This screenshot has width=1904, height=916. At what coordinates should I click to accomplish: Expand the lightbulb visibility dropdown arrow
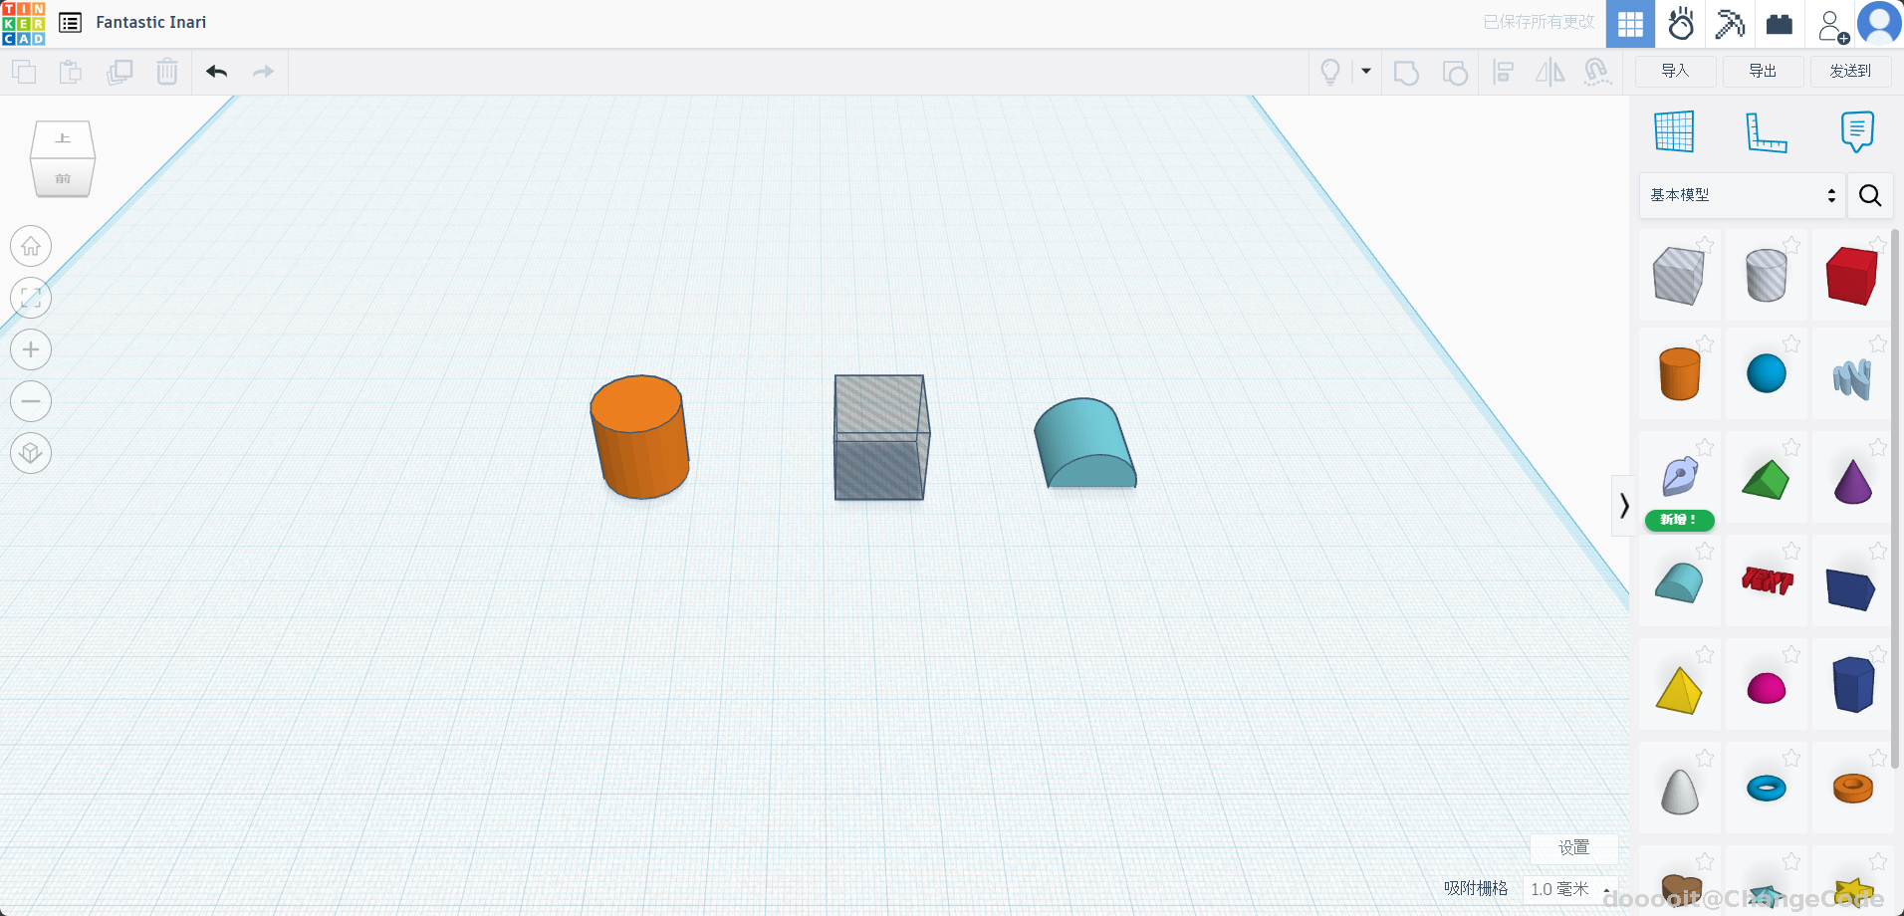pyautogui.click(x=1366, y=71)
